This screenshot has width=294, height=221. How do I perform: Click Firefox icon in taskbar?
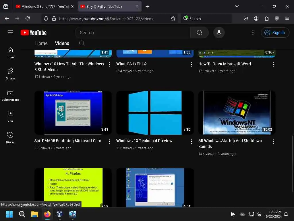point(47,214)
